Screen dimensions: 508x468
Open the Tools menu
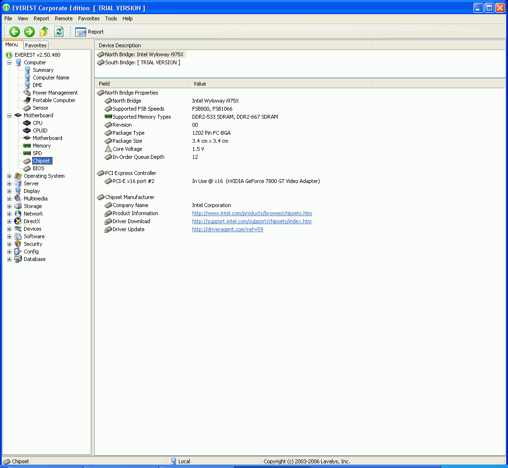[x=111, y=18]
